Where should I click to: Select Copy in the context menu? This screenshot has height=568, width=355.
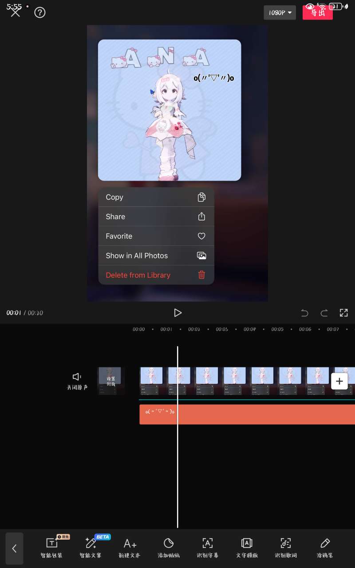click(156, 197)
